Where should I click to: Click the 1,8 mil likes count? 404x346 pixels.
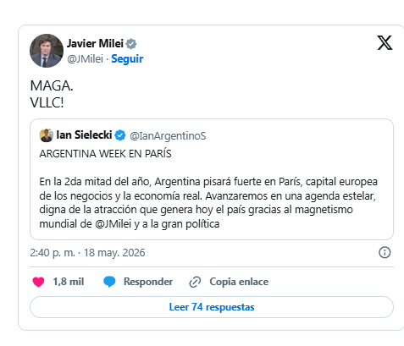tap(69, 282)
